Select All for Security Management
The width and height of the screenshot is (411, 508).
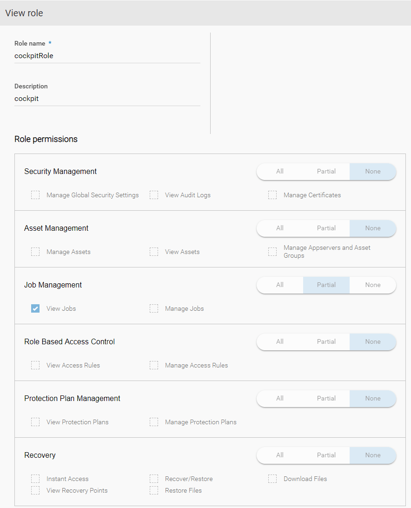tap(279, 172)
